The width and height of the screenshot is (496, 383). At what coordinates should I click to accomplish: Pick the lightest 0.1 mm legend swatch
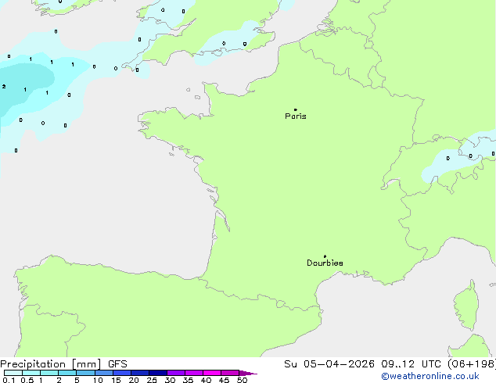(x=13, y=373)
